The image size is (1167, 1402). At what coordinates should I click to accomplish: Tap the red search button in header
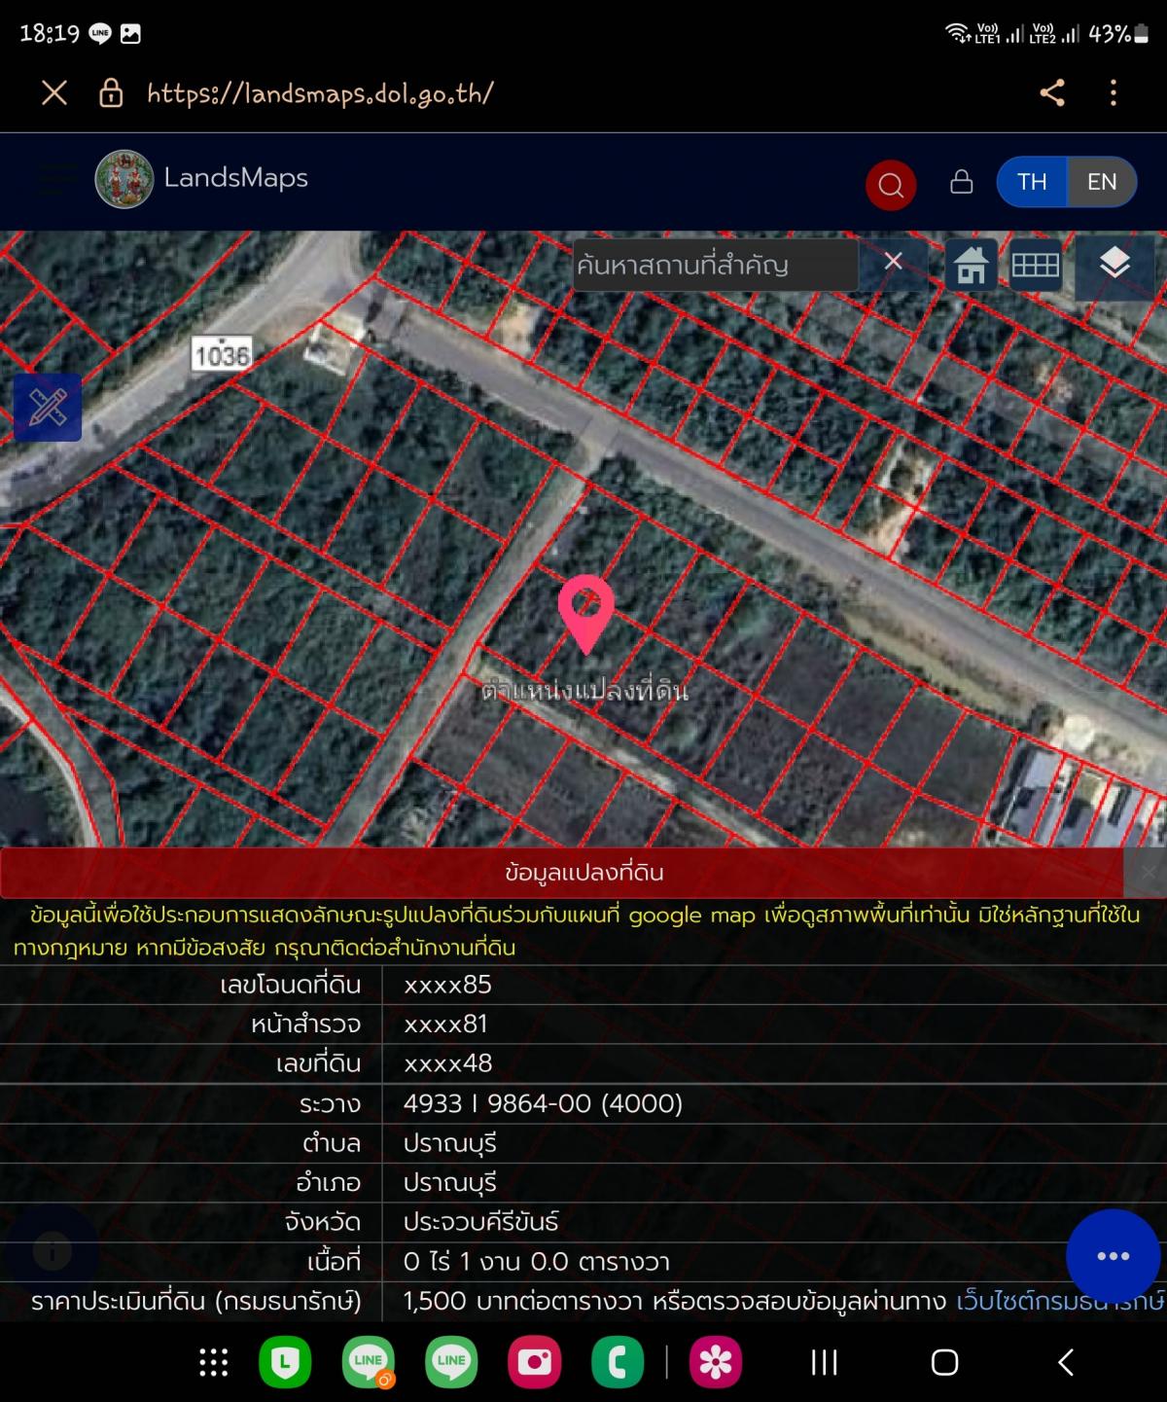tap(891, 184)
